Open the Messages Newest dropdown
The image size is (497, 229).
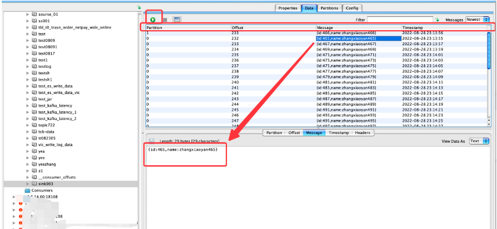pos(477,20)
